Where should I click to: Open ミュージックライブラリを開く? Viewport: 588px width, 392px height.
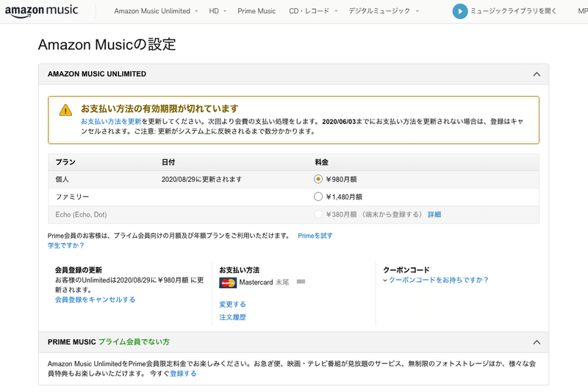click(513, 11)
